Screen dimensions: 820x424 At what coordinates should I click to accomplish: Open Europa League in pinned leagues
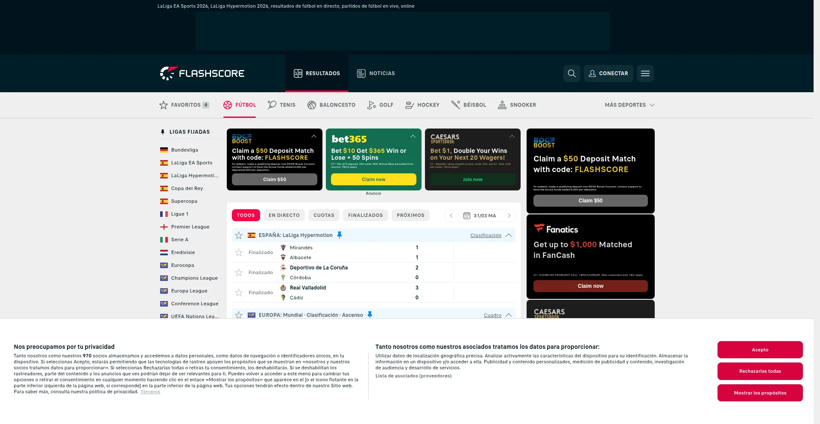pyautogui.click(x=189, y=291)
